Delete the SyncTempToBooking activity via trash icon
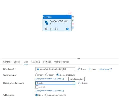This screenshot has height=98, width=119. pos(46,29)
